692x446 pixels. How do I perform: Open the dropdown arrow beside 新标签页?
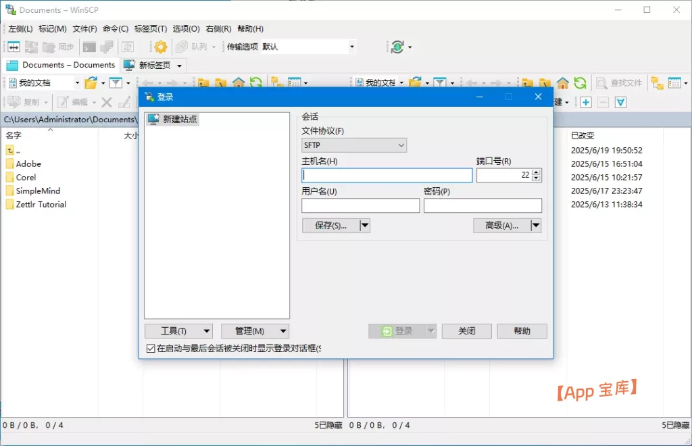click(x=179, y=66)
